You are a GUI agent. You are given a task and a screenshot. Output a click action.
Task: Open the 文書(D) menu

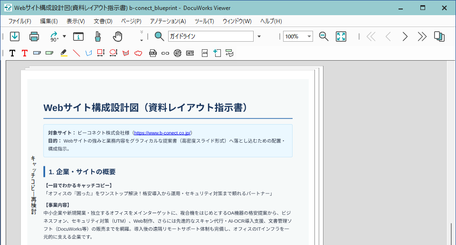pyautogui.click(x=103, y=21)
